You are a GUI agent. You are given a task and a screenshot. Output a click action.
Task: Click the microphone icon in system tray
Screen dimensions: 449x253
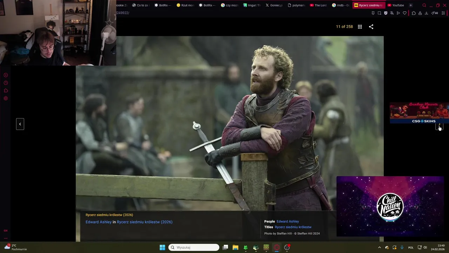tap(402, 247)
